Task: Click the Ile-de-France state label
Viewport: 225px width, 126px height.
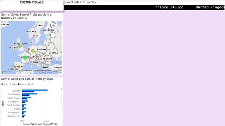Action: 14,94
